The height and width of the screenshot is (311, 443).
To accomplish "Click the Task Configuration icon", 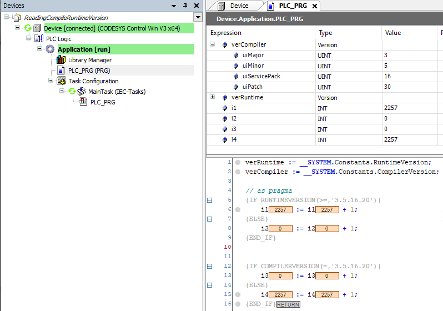I will [61, 81].
